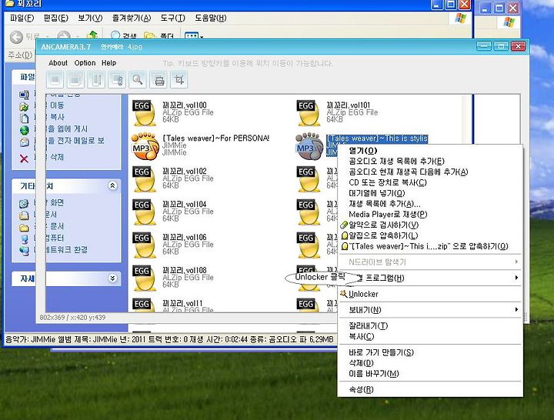Viewport: 554px width, 420px height.
Task: Choose 알약으로 검사하기(V) entry
Action: click(x=430, y=225)
